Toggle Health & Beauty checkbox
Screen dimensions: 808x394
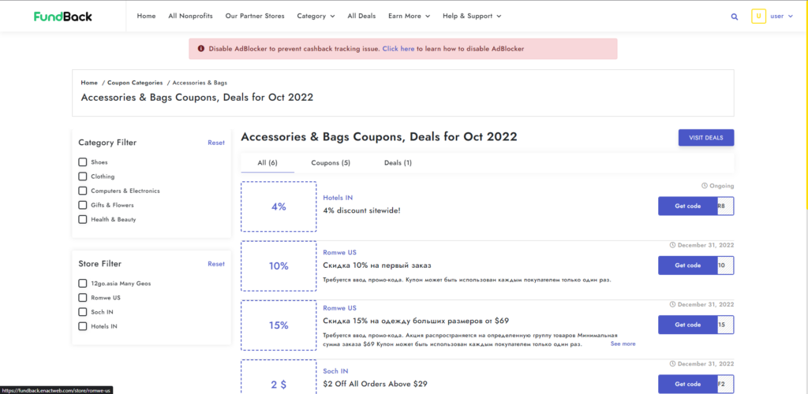coord(82,220)
